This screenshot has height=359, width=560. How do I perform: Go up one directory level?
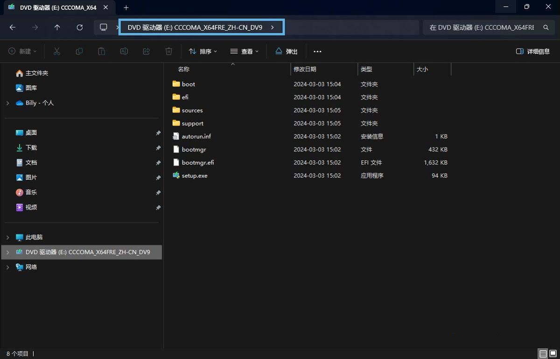click(x=57, y=28)
